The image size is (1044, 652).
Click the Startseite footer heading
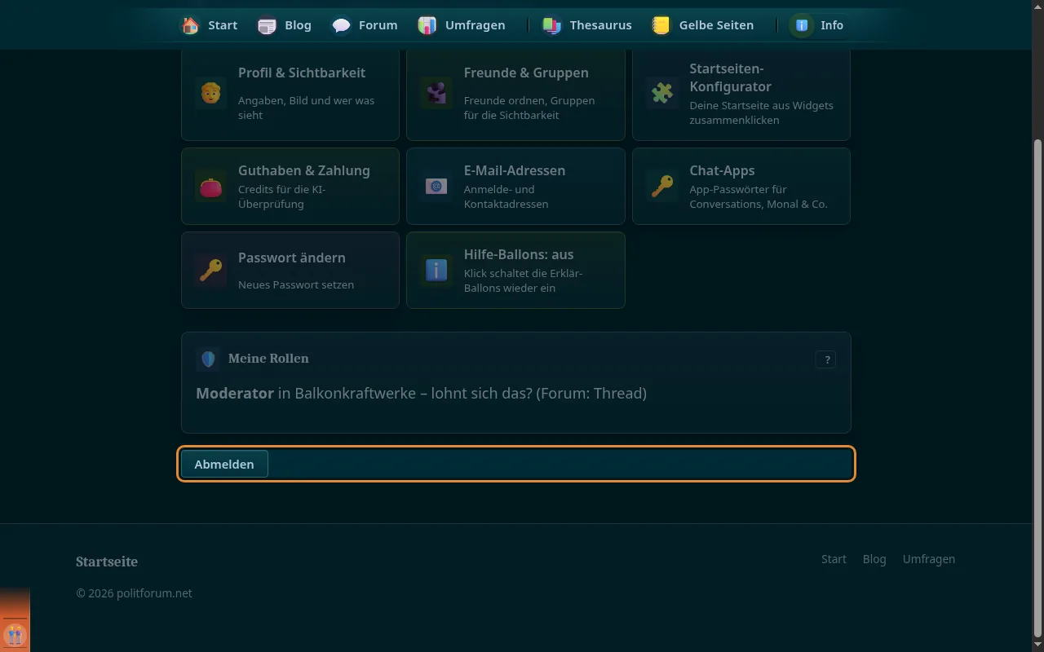click(x=107, y=562)
